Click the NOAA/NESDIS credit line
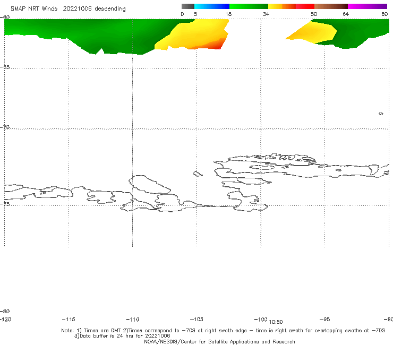The height and width of the screenshot is (345, 393). (219, 341)
